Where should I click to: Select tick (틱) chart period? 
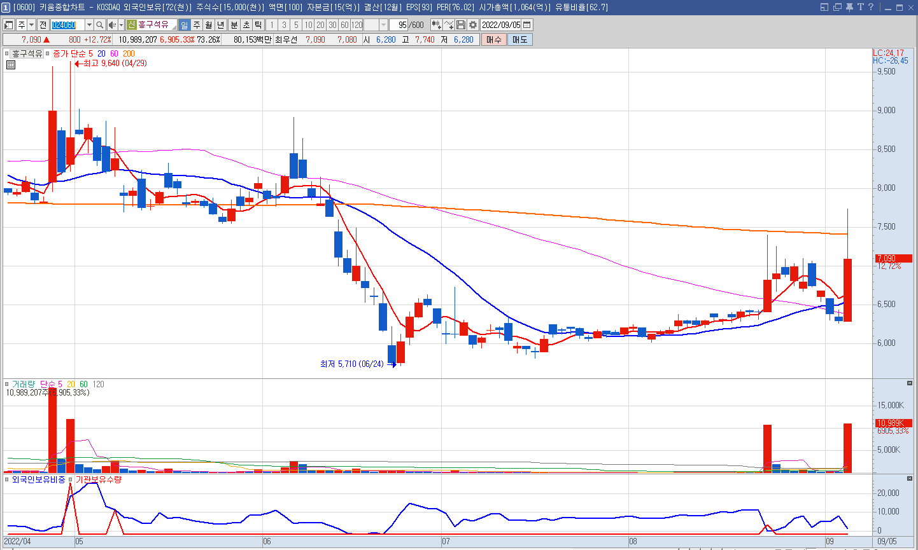pyautogui.click(x=258, y=25)
